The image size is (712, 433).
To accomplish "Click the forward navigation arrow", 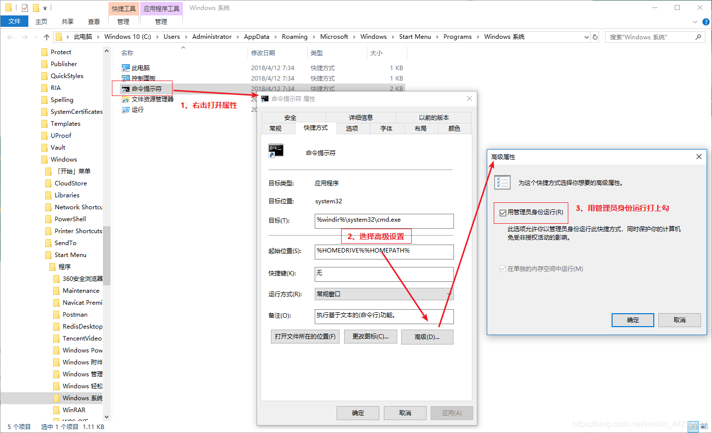I will (x=24, y=37).
